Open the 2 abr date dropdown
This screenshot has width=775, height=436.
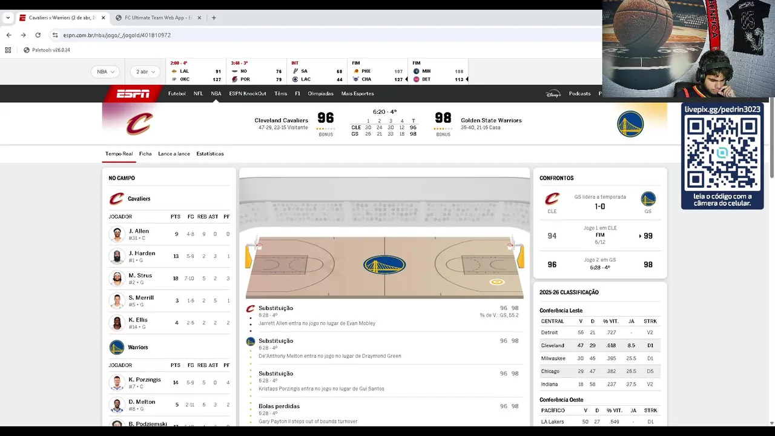[x=145, y=71]
